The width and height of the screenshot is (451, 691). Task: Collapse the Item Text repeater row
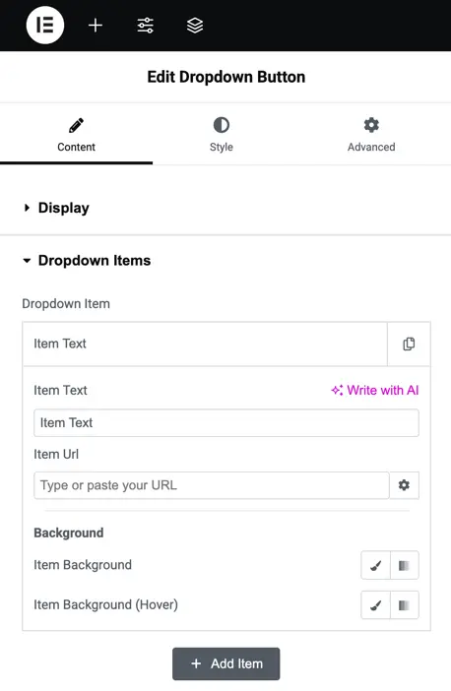(205, 344)
